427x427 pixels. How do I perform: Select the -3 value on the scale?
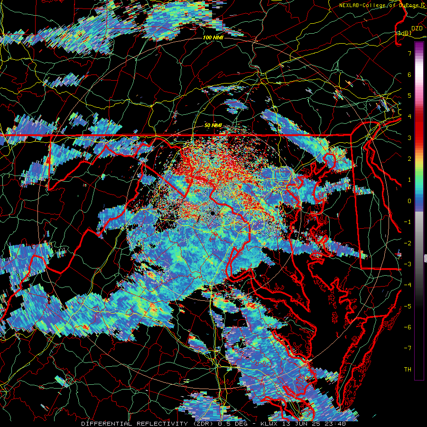(x=408, y=264)
